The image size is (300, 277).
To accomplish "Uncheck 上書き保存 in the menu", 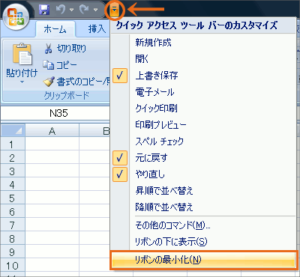I will tap(203, 76).
